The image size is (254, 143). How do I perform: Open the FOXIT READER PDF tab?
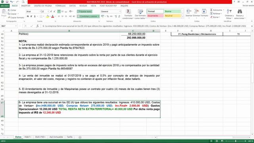108,6
